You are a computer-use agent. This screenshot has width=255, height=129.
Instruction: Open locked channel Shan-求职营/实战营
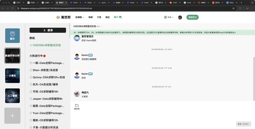44,70
